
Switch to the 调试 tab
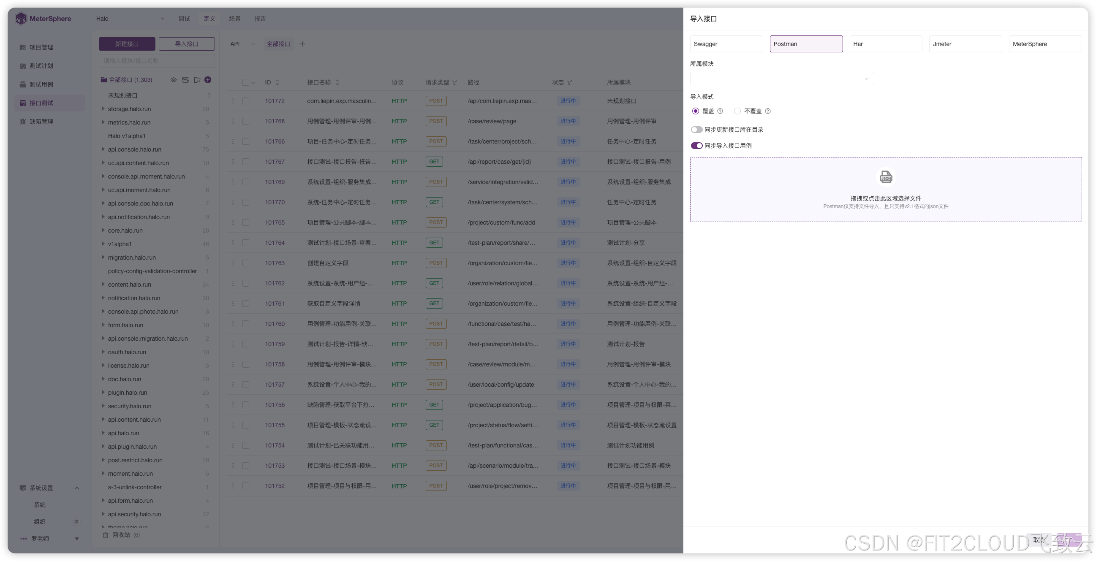pyautogui.click(x=184, y=19)
